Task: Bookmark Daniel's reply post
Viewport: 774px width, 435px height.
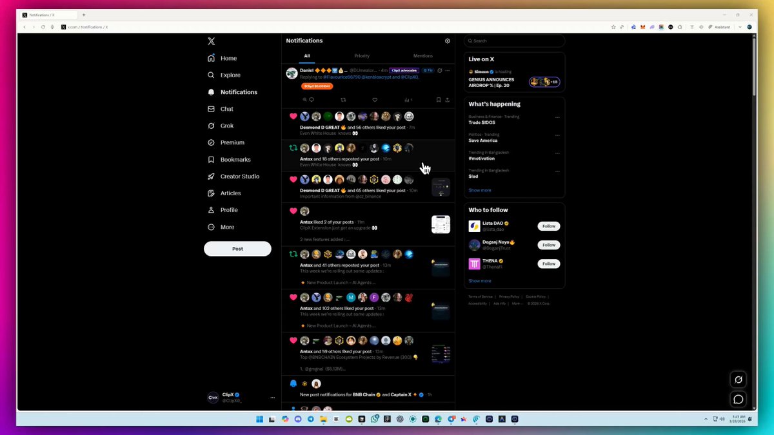Action: tap(439, 100)
